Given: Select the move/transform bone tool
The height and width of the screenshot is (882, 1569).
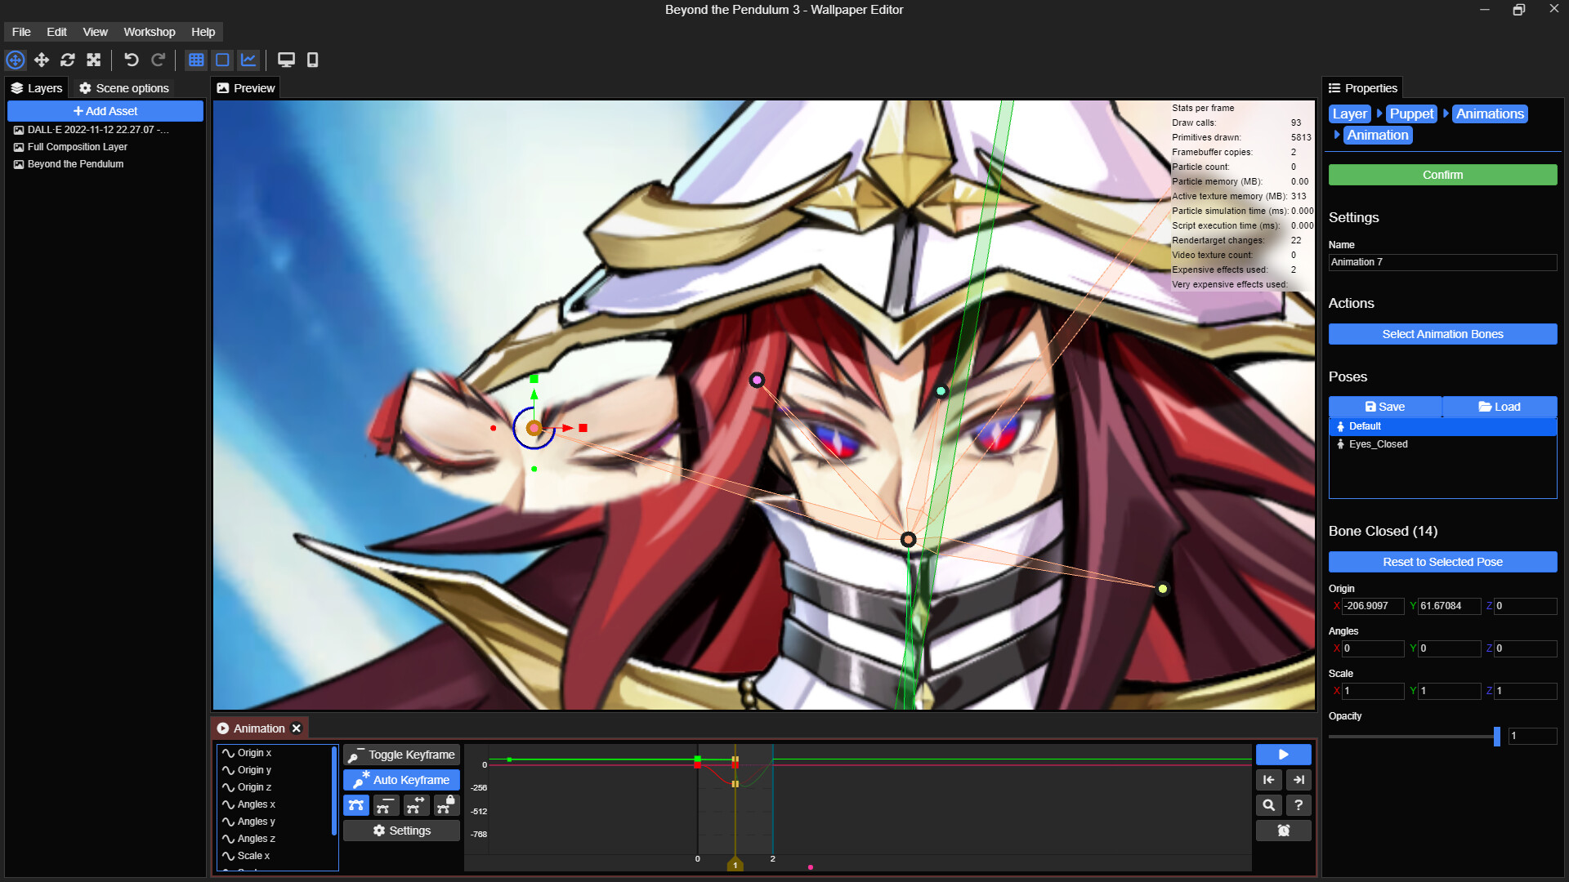Looking at the screenshot, I should (x=413, y=804).
